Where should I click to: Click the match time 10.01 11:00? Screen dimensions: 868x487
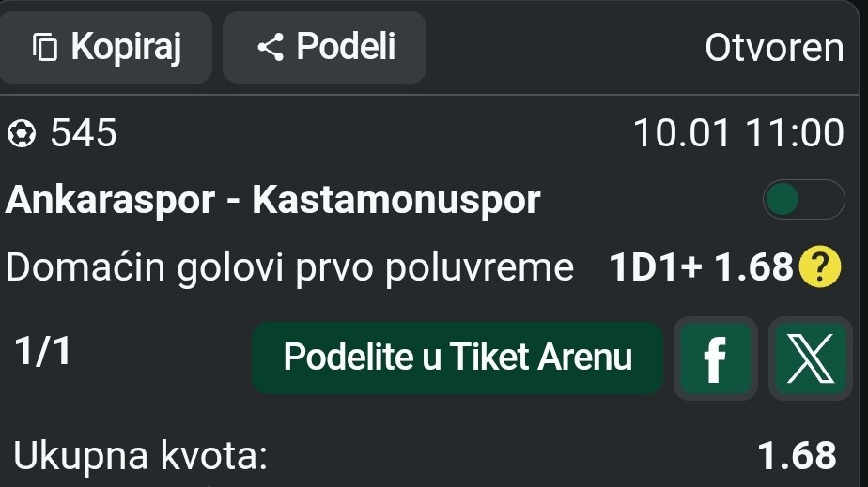coord(738,134)
